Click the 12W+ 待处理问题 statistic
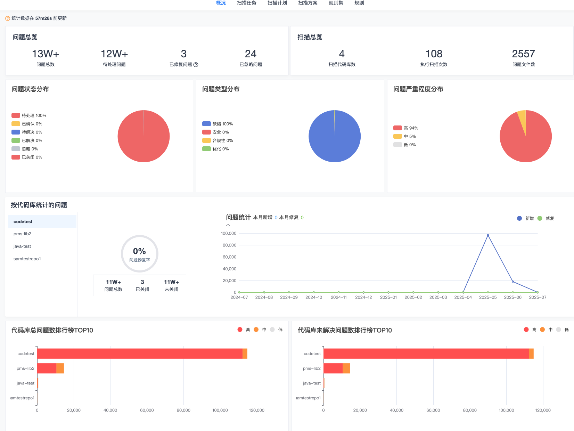 (114, 58)
